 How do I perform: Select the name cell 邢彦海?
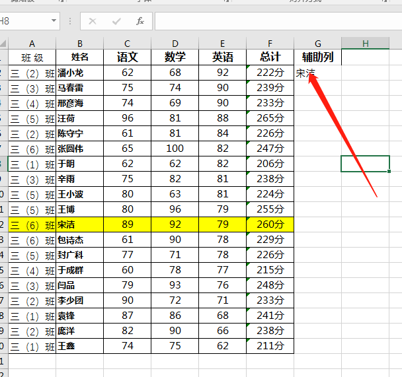click(x=80, y=103)
